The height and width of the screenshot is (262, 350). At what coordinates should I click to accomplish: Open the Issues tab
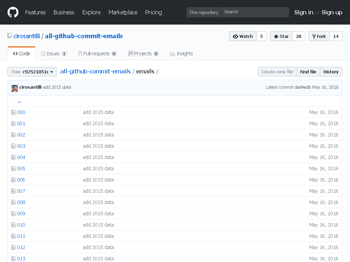tap(54, 54)
